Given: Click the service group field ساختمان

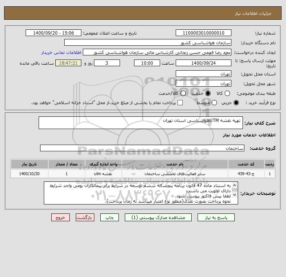Looking at the screenshot, I should click(142, 148).
